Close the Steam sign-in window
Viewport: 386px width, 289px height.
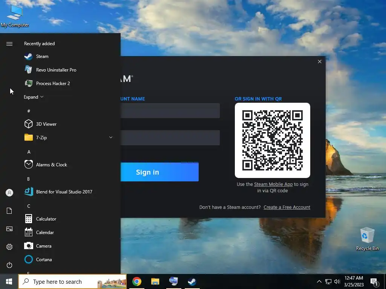tap(320, 62)
